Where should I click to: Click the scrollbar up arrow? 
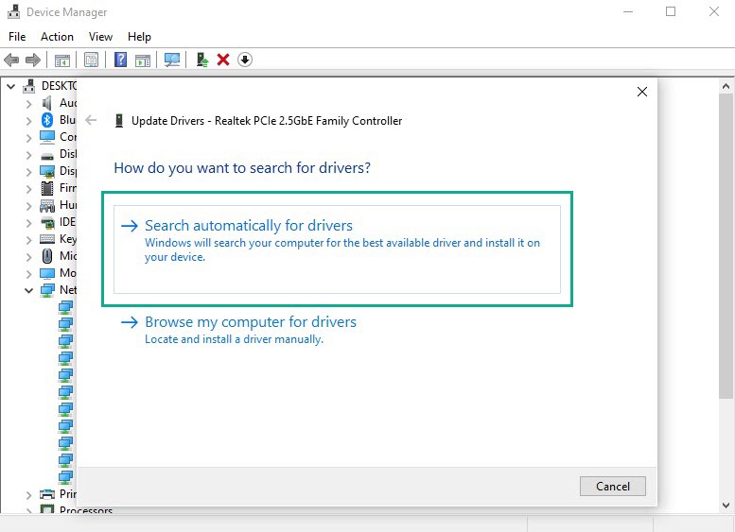726,86
